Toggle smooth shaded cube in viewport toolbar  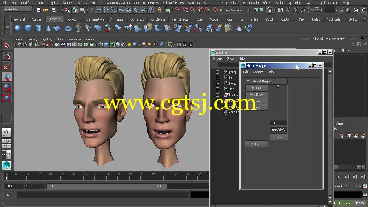pyautogui.click(x=106, y=45)
